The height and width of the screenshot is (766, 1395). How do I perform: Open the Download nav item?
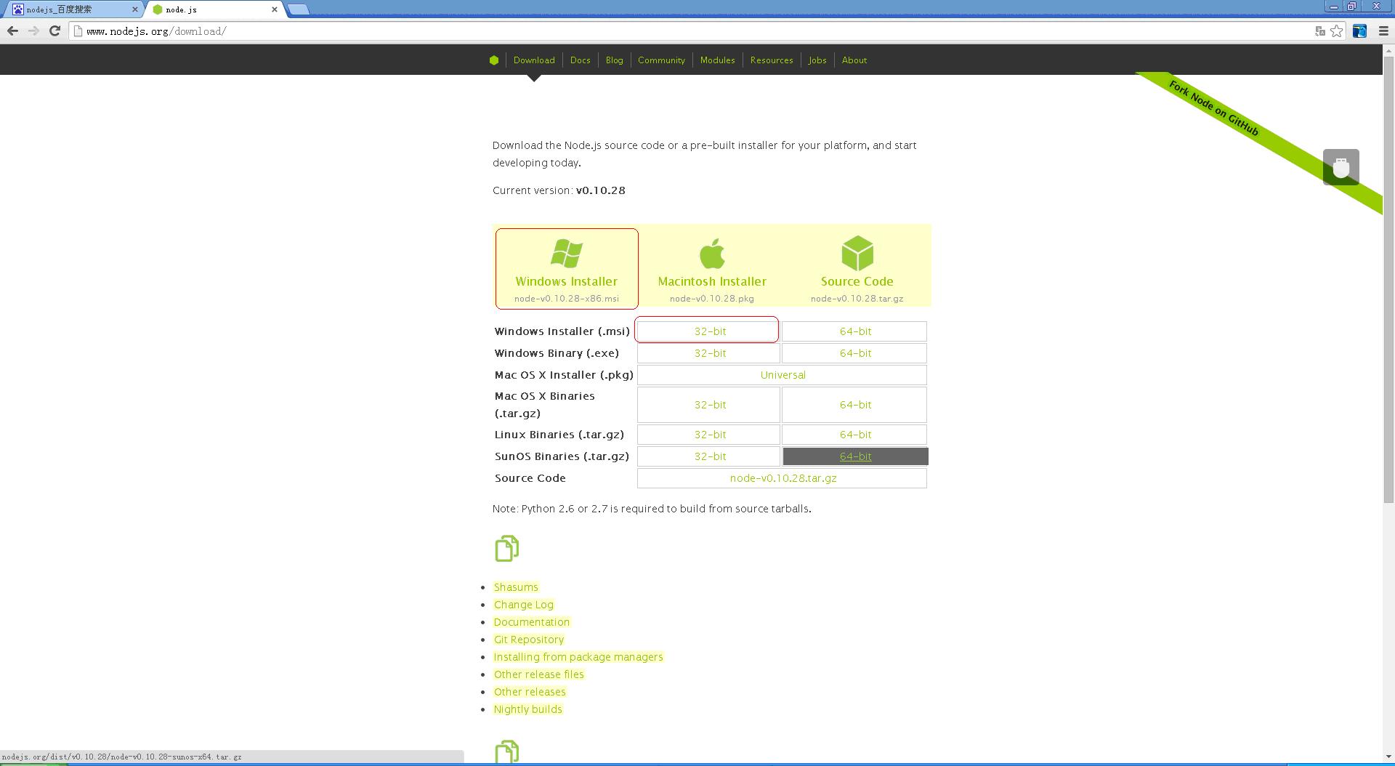534,60
